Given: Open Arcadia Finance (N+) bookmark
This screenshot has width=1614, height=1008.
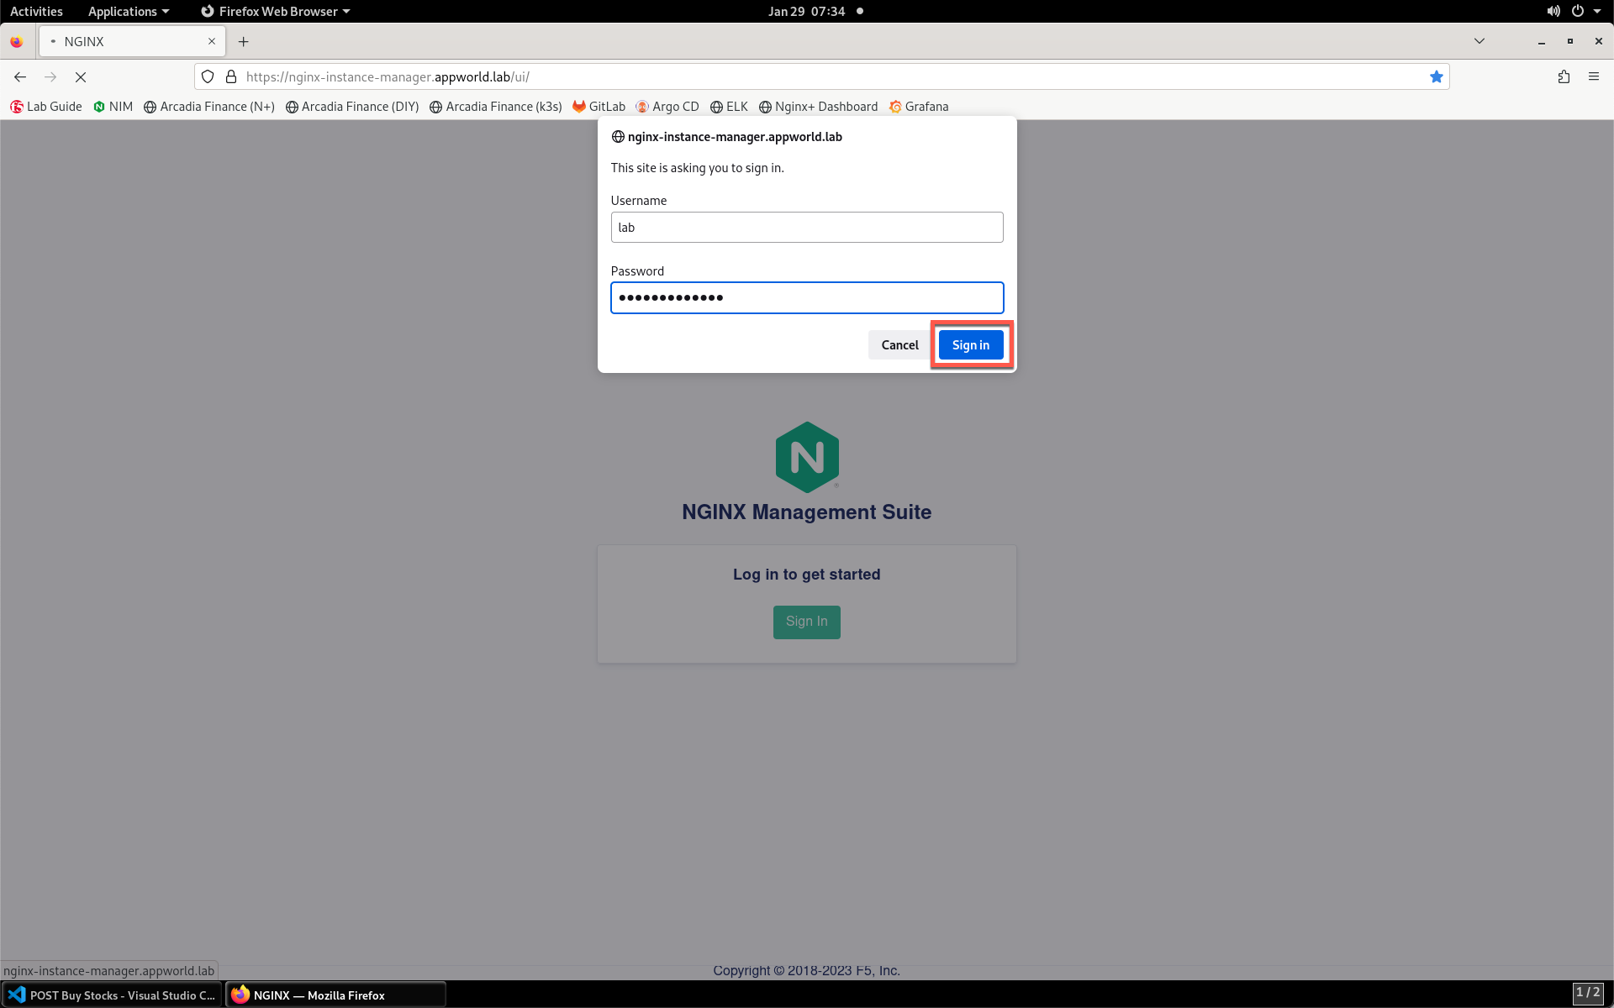Looking at the screenshot, I should pos(209,107).
